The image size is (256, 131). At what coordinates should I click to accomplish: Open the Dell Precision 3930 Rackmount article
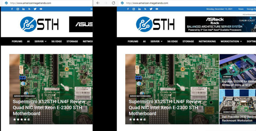tap(237, 119)
